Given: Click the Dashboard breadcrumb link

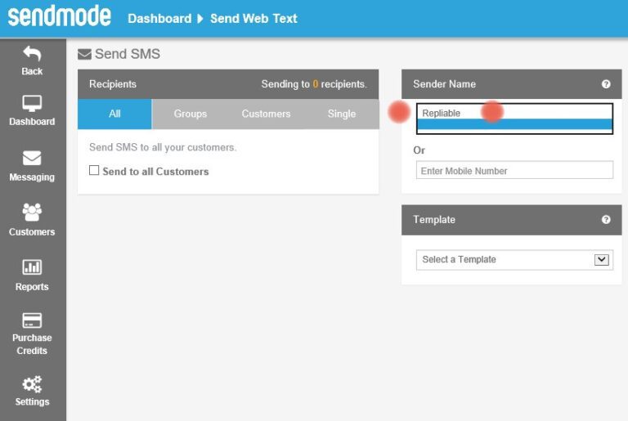Looking at the screenshot, I should (159, 19).
